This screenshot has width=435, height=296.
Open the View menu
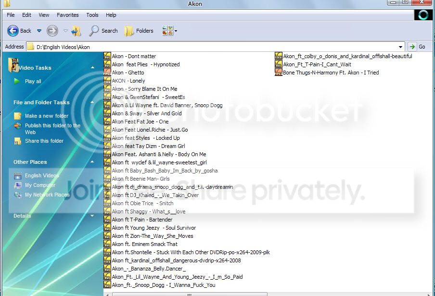(x=44, y=15)
